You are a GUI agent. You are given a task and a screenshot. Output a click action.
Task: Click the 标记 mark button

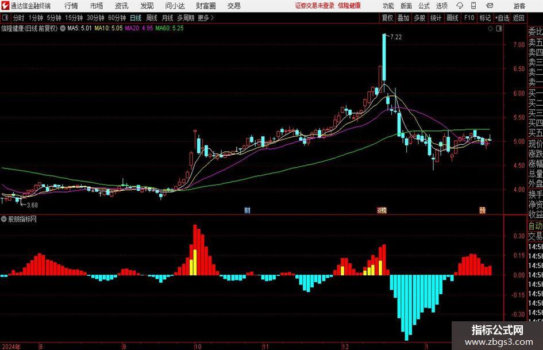pos(485,18)
